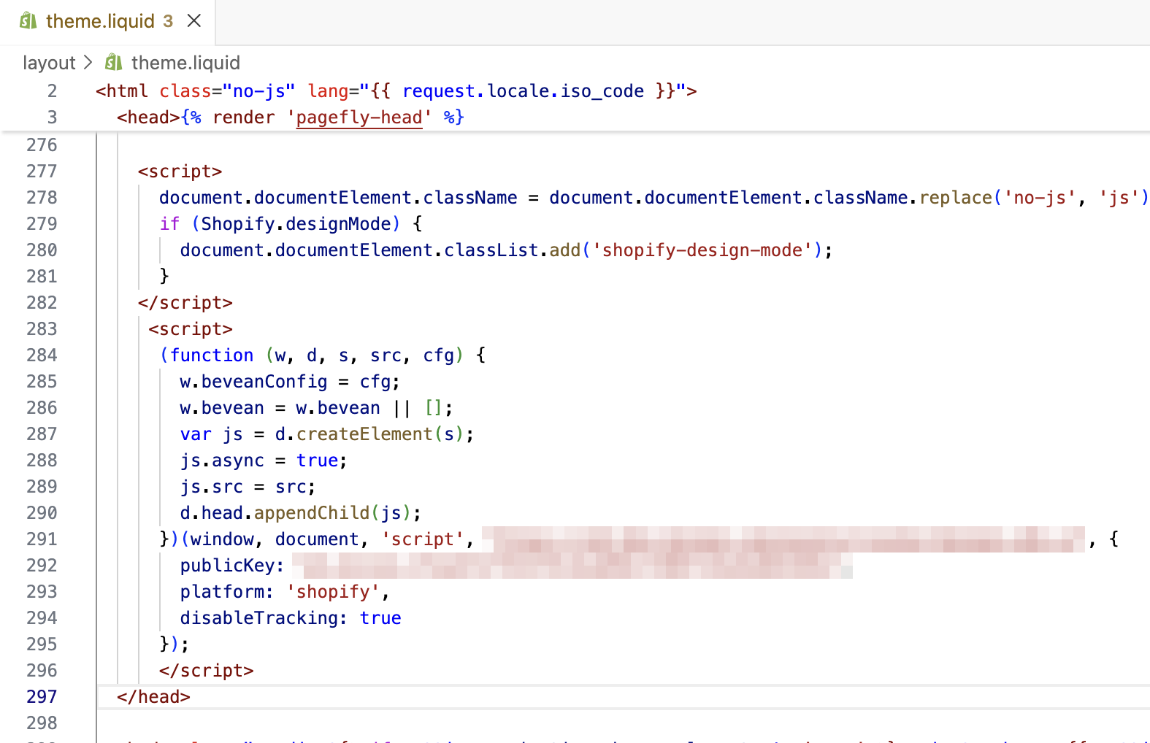The height and width of the screenshot is (743, 1150).
Task: Click the 'shopify' platform value
Action: pos(333,592)
